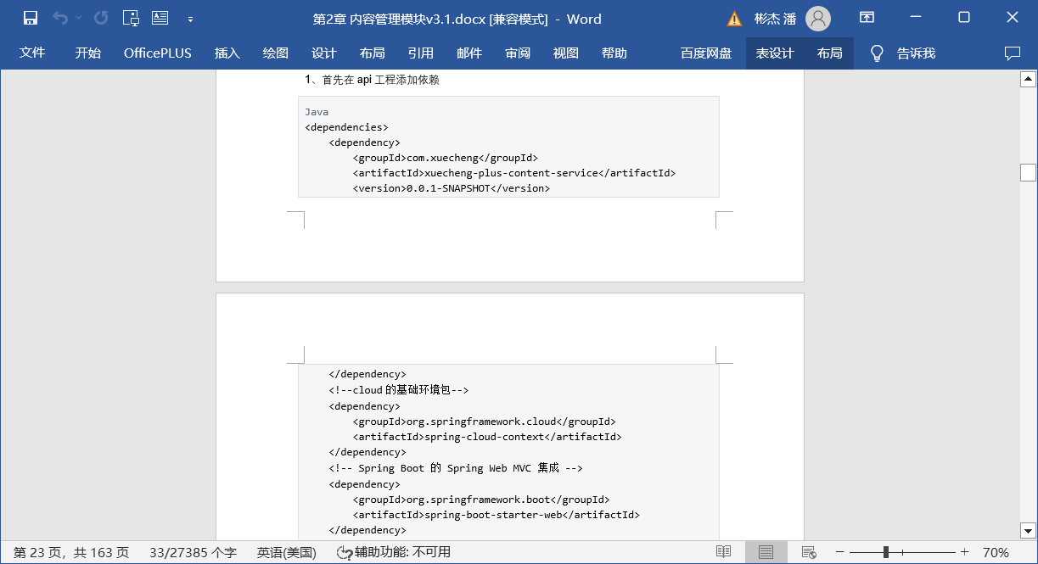Click the scroll-down arrow of the vertical scrollbar
The image size is (1038, 564).
point(1028,528)
